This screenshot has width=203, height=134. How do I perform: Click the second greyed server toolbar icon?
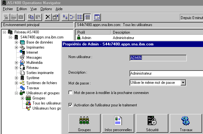click(14, 17)
